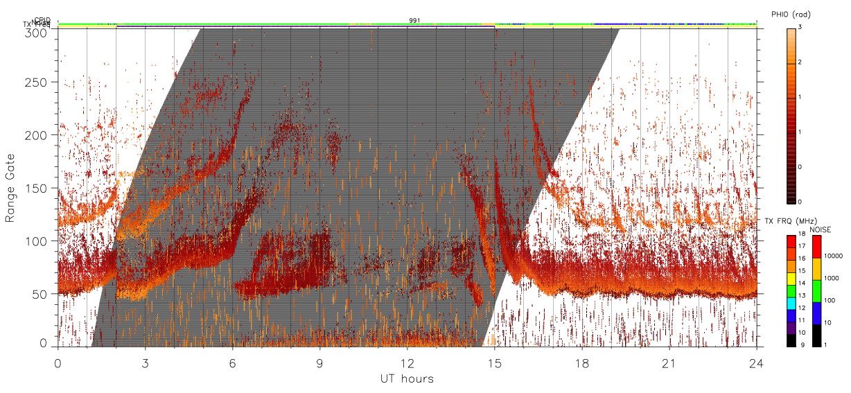Screen dimensions: 851x393
Task: Click tick label 3 on UT hours axis
Action: (x=145, y=363)
